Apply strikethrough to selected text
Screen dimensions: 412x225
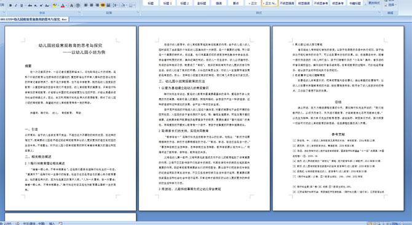click(30, 6)
